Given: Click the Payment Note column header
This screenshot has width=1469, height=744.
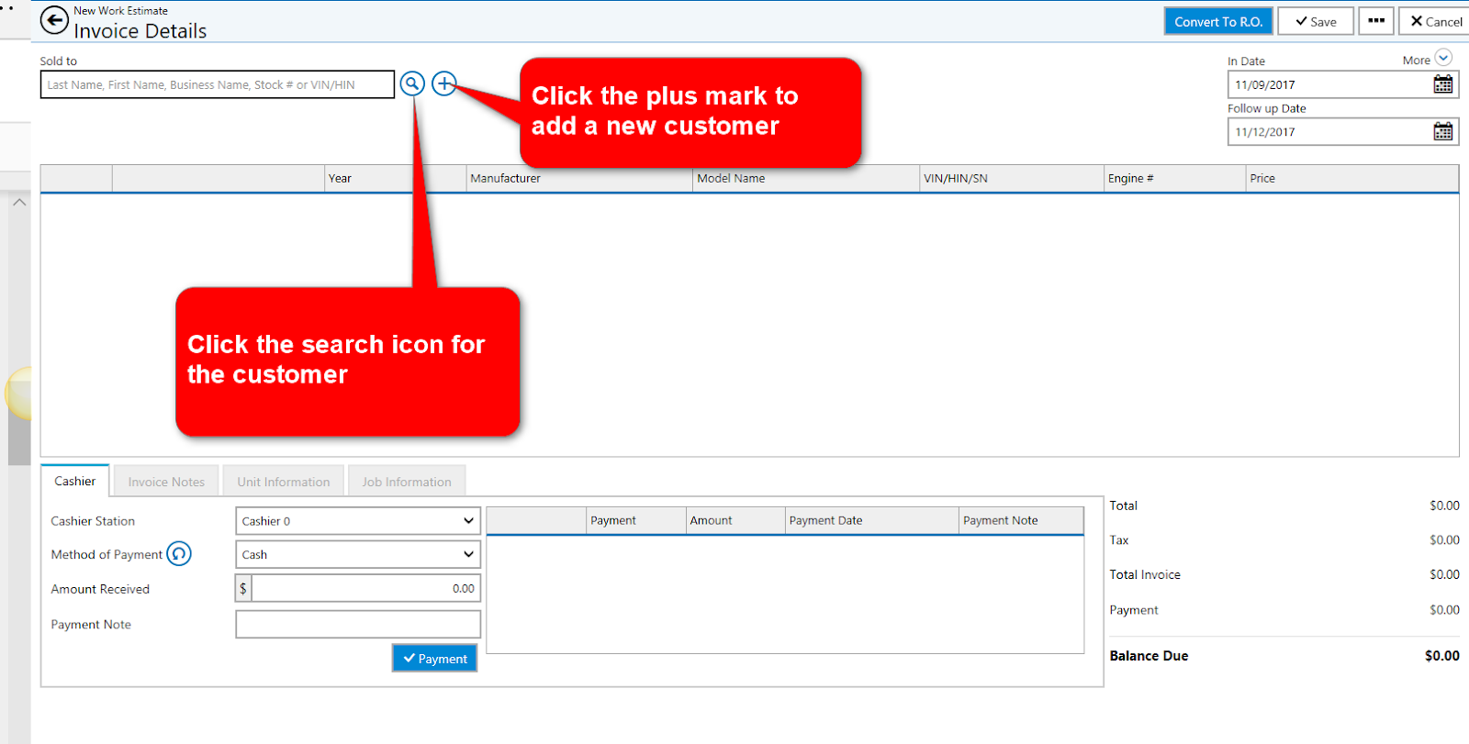Looking at the screenshot, I should [x=1021, y=520].
